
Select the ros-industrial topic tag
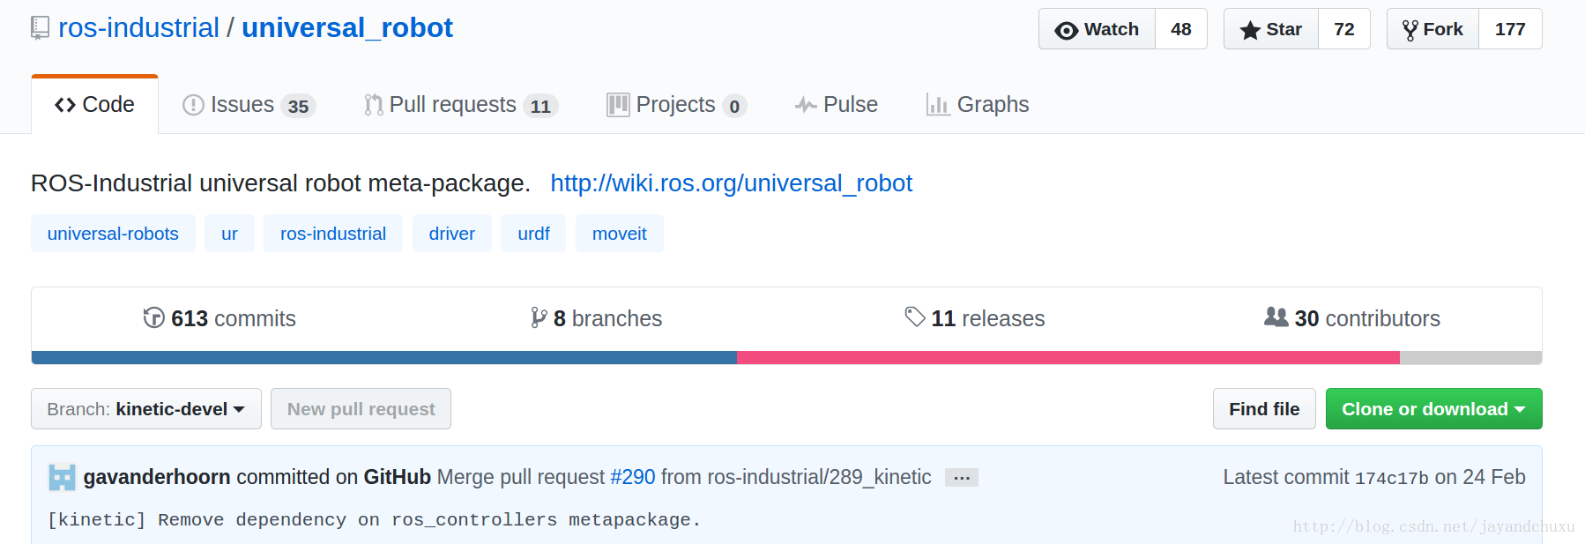[333, 234]
